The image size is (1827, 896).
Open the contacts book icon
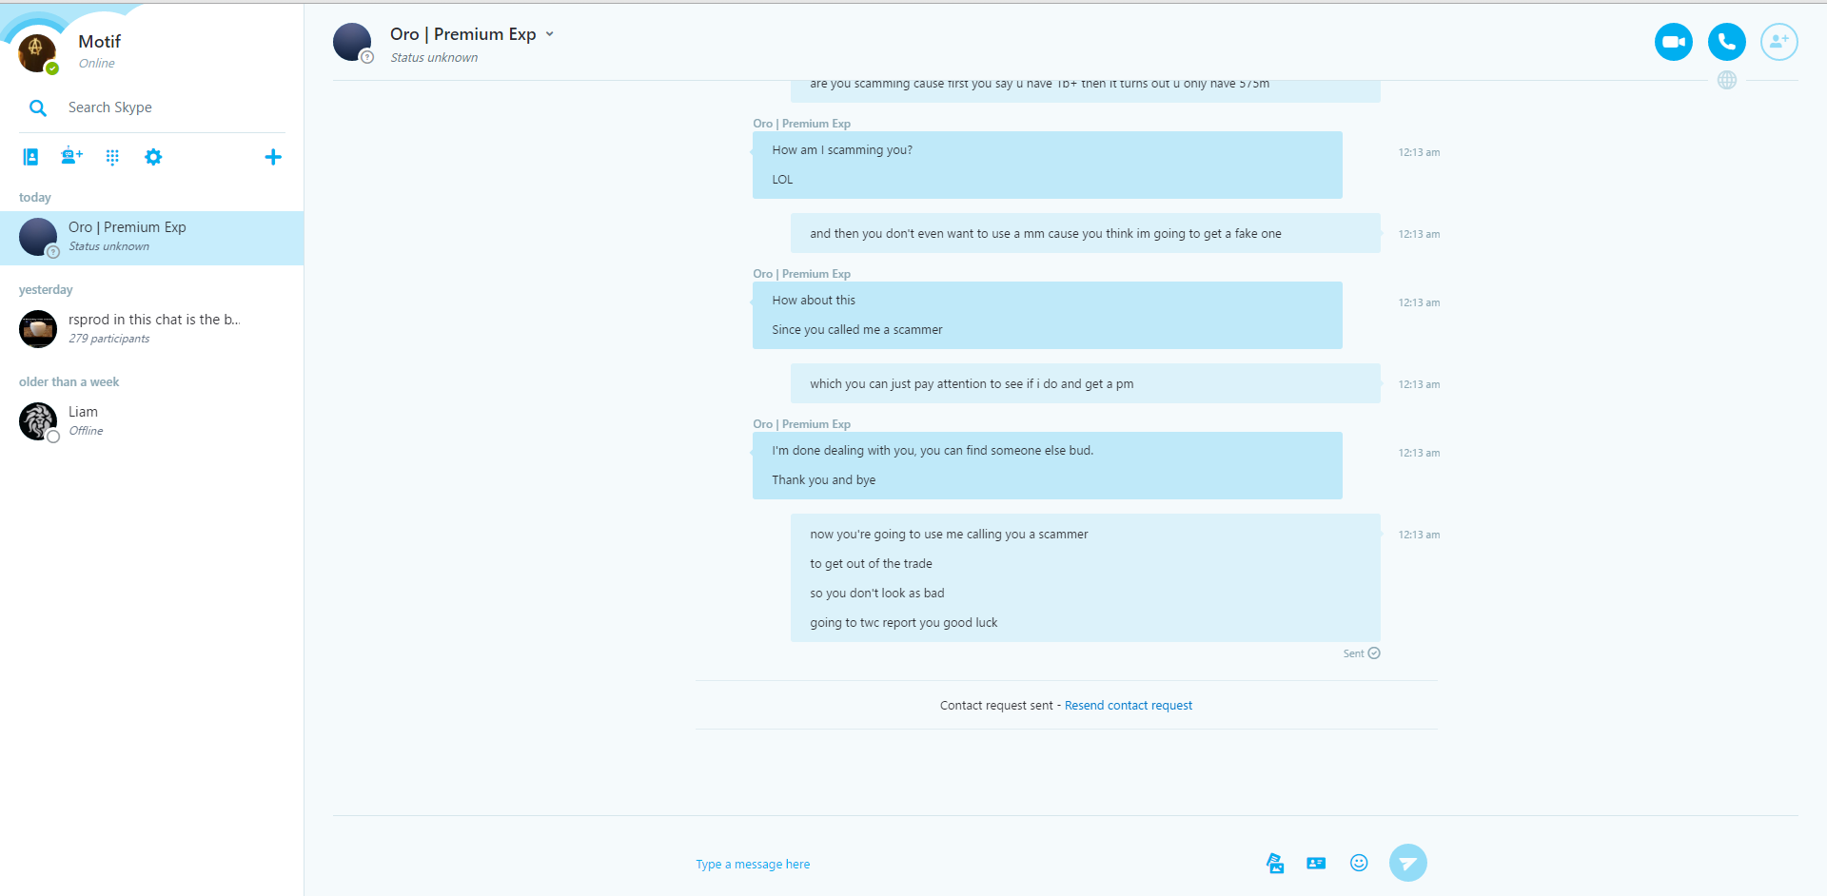pos(30,157)
